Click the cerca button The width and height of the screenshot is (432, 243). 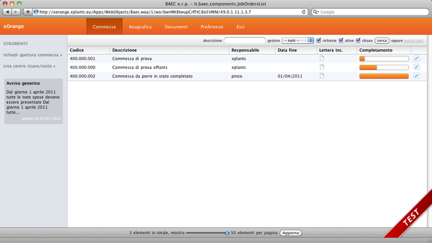(382, 40)
